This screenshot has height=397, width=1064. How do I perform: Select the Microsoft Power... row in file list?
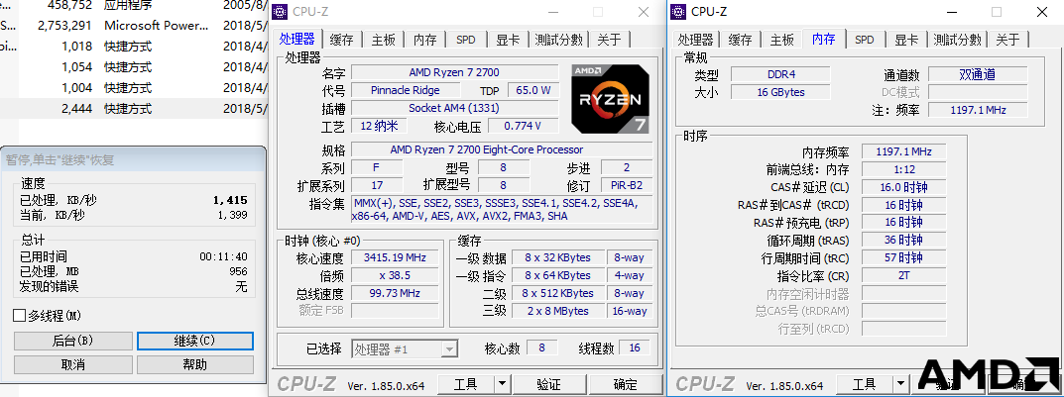[132, 26]
